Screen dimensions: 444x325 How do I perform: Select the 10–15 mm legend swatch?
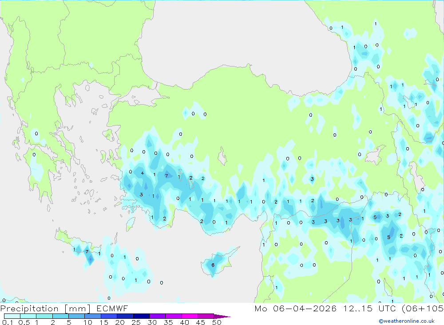pyautogui.click(x=93, y=316)
